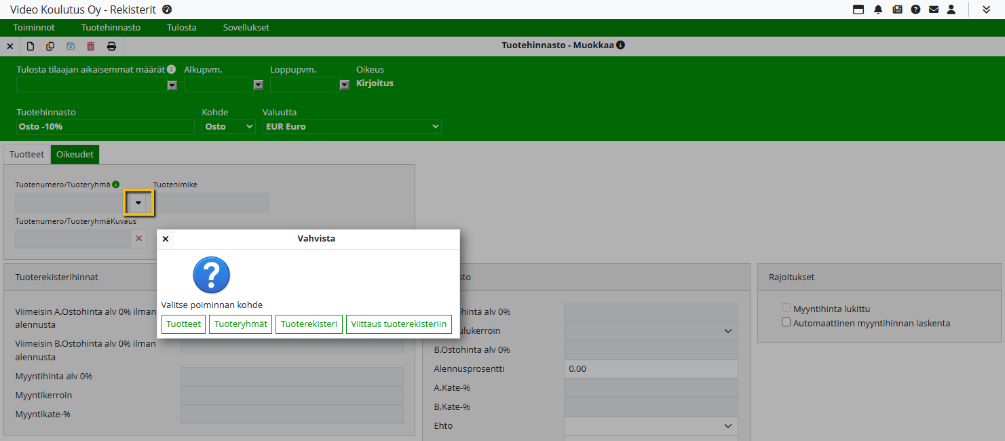Open the Tulosta menu
Viewport: 1005px width, 441px height.
[182, 28]
